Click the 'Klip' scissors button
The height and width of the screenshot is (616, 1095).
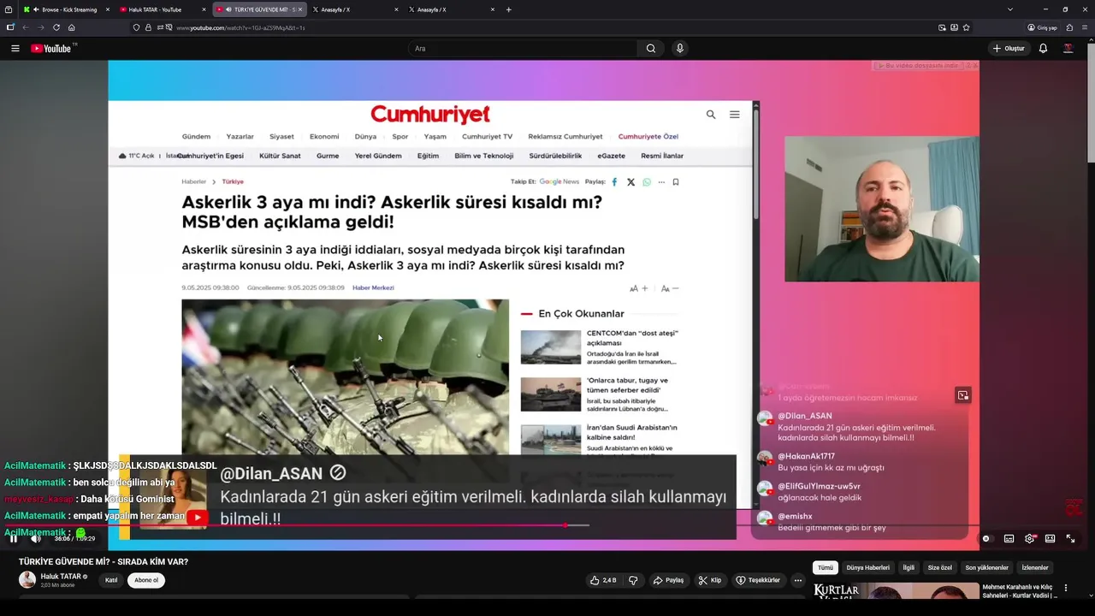[710, 580]
